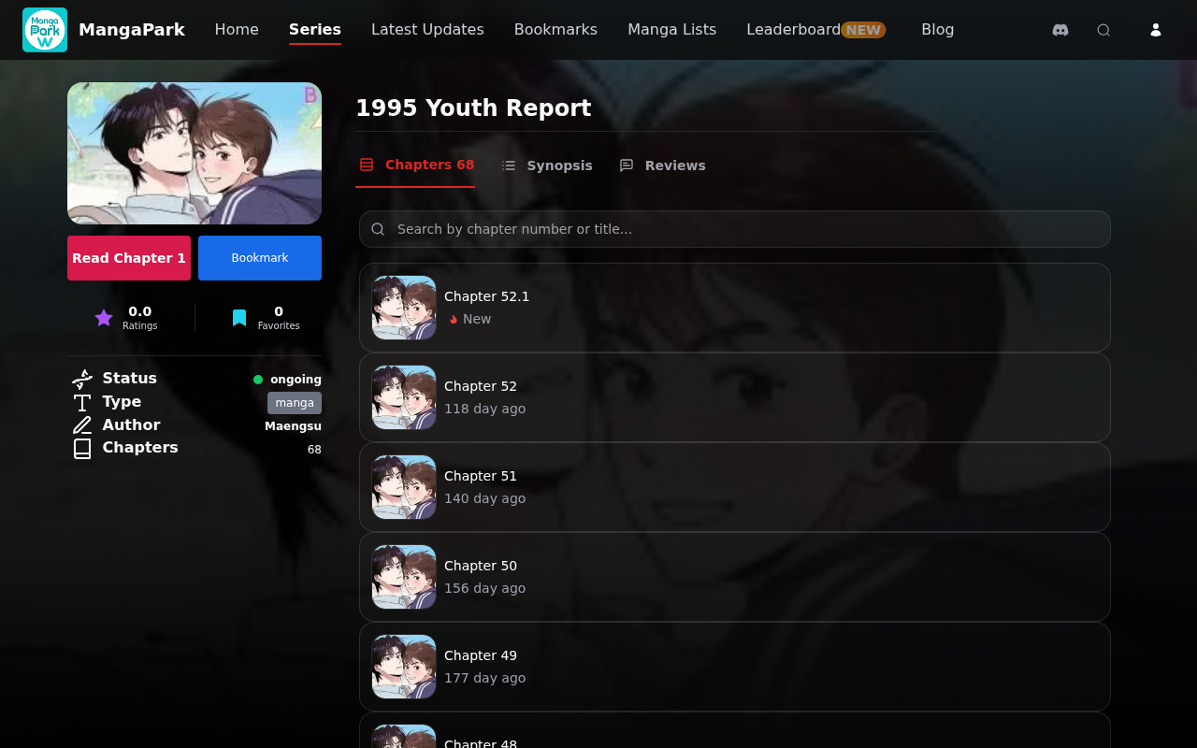Image resolution: width=1197 pixels, height=748 pixels.
Task: Click the Author pencil icon
Action: 82,425
